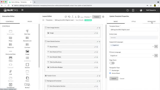Select the Maps control
Image resolution: width=160 pixels, height=90 pixels.
click(10, 39)
